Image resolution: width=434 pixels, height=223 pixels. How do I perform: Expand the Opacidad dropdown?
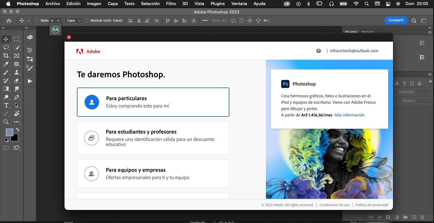pyautogui.click(x=424, y=92)
